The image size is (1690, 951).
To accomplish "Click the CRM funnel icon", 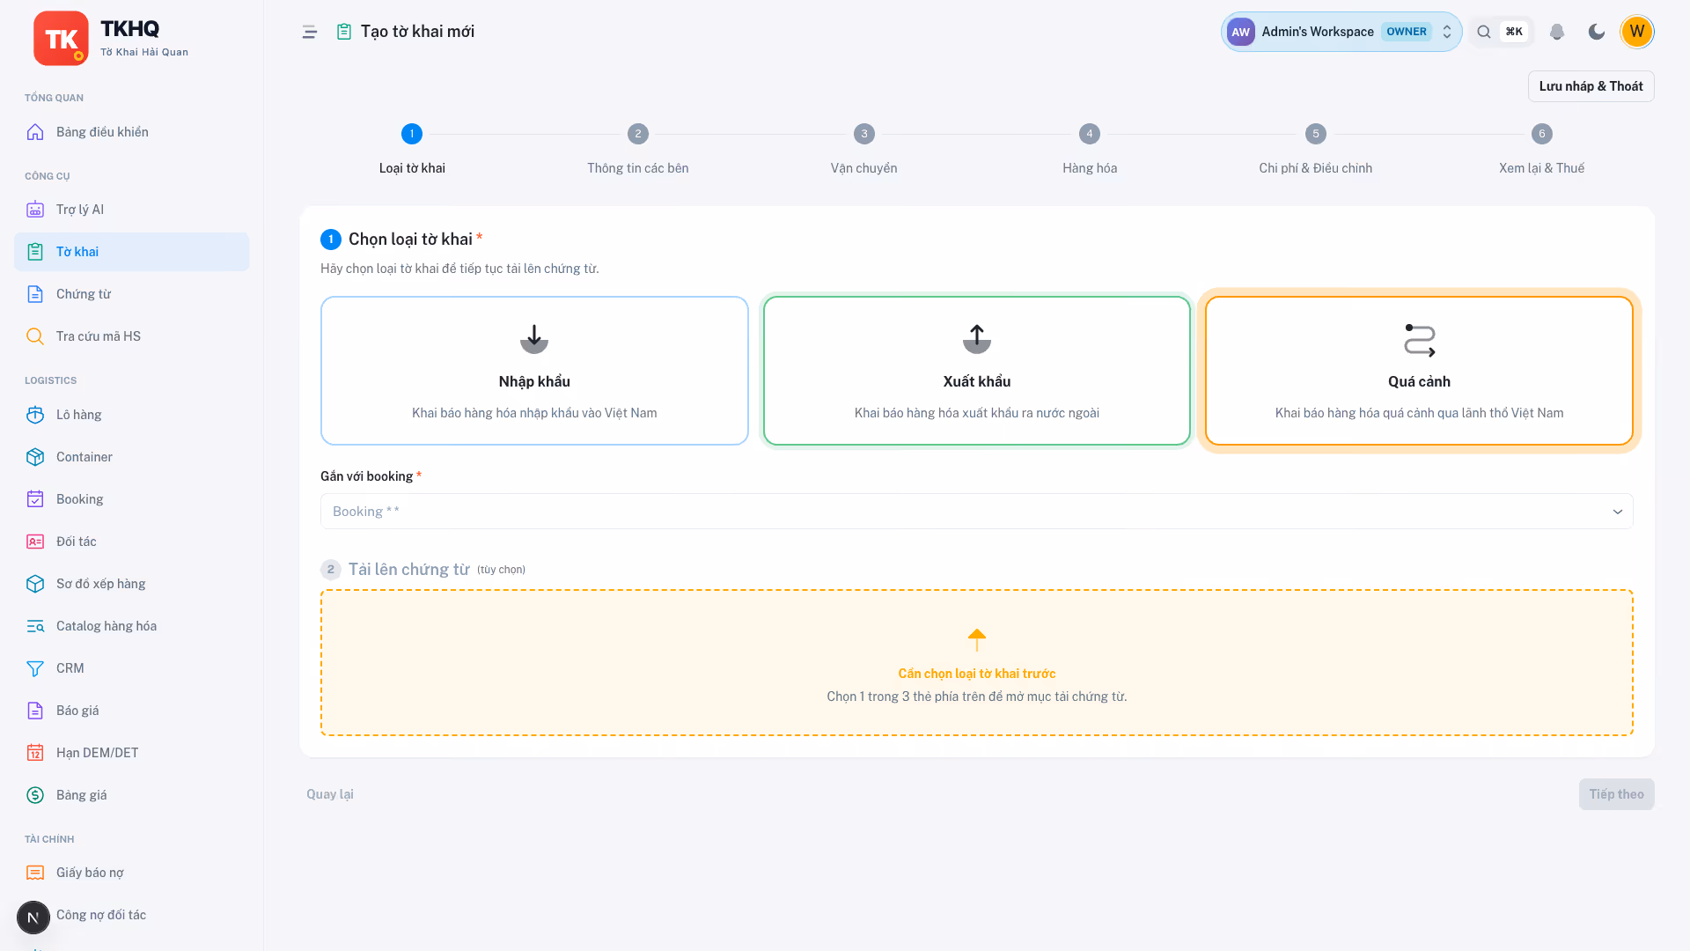I will (x=35, y=668).
